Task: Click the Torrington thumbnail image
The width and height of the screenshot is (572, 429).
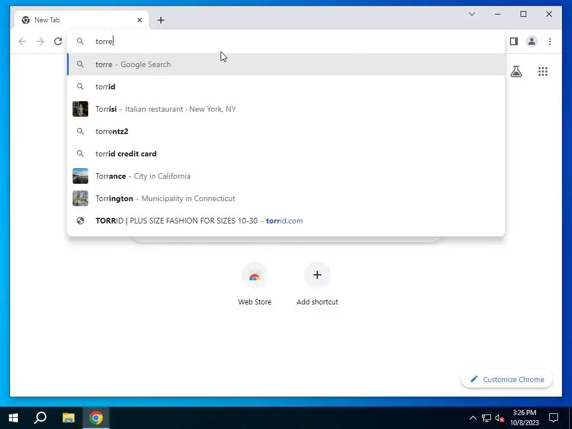Action: 80,198
